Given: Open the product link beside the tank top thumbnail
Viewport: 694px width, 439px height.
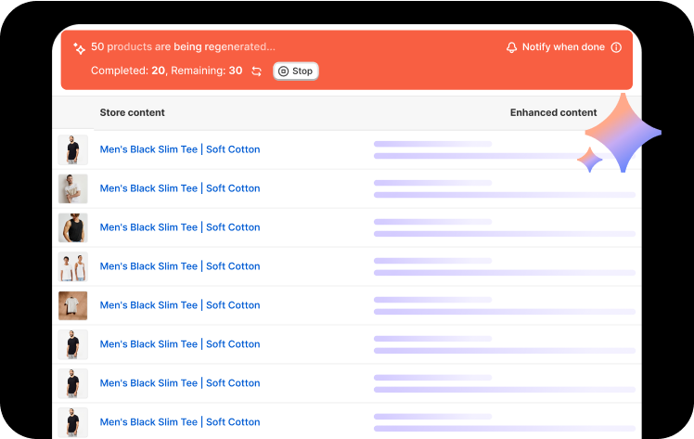Looking at the screenshot, I should coord(180,227).
